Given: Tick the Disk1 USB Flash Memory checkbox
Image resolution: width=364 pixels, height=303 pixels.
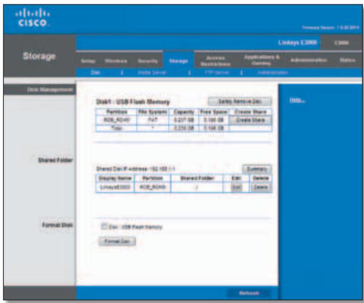Looking at the screenshot, I should pyautogui.click(x=104, y=226).
